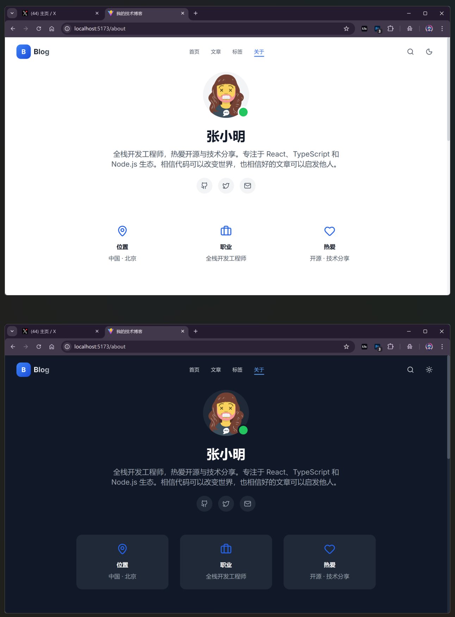The image size is (455, 617).
Task: Click email envelope icon on the light-themed page
Action: (248, 186)
